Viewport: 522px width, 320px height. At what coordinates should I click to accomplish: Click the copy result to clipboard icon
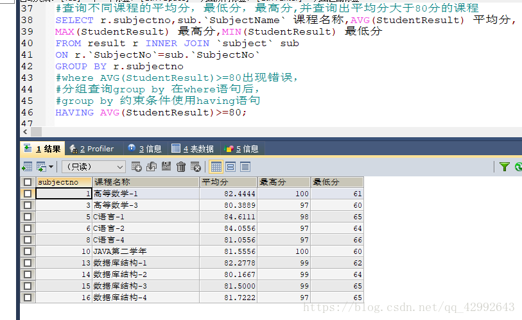pos(41,167)
